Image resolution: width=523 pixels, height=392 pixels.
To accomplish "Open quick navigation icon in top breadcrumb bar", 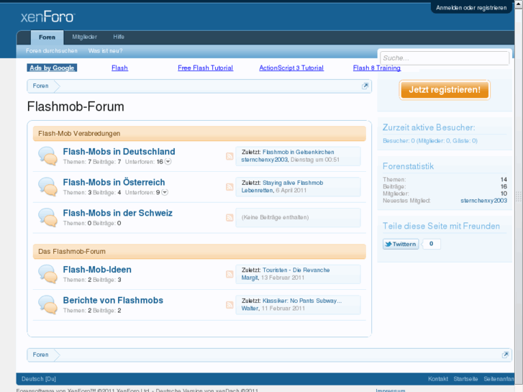I will 365,86.
